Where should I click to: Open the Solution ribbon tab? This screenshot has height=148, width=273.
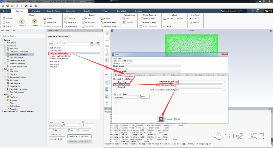tap(71, 11)
